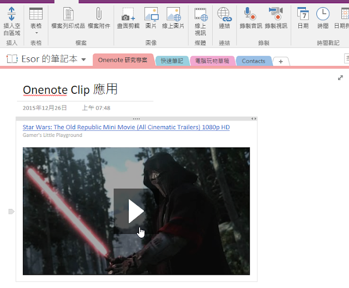The height and width of the screenshot is (288, 349).
Task: Switch to Onenote 研究專案 section tab
Action: pyautogui.click(x=123, y=60)
